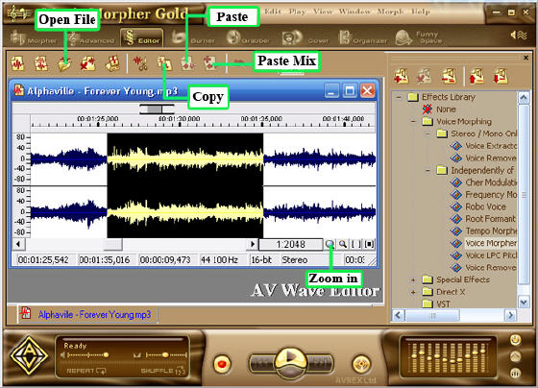
Task: Click the Alphaville - Forever Young.mp3 document tab
Action: [87, 314]
